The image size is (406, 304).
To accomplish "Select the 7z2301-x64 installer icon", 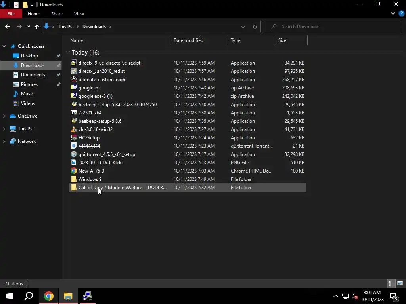I will (x=74, y=113).
